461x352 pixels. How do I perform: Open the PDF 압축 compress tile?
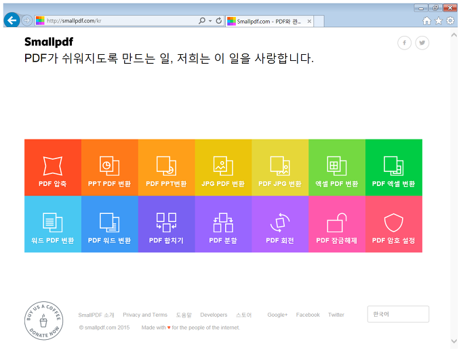53,167
